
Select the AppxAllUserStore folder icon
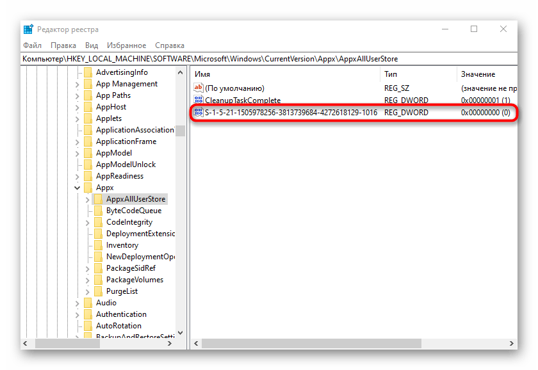coord(99,199)
